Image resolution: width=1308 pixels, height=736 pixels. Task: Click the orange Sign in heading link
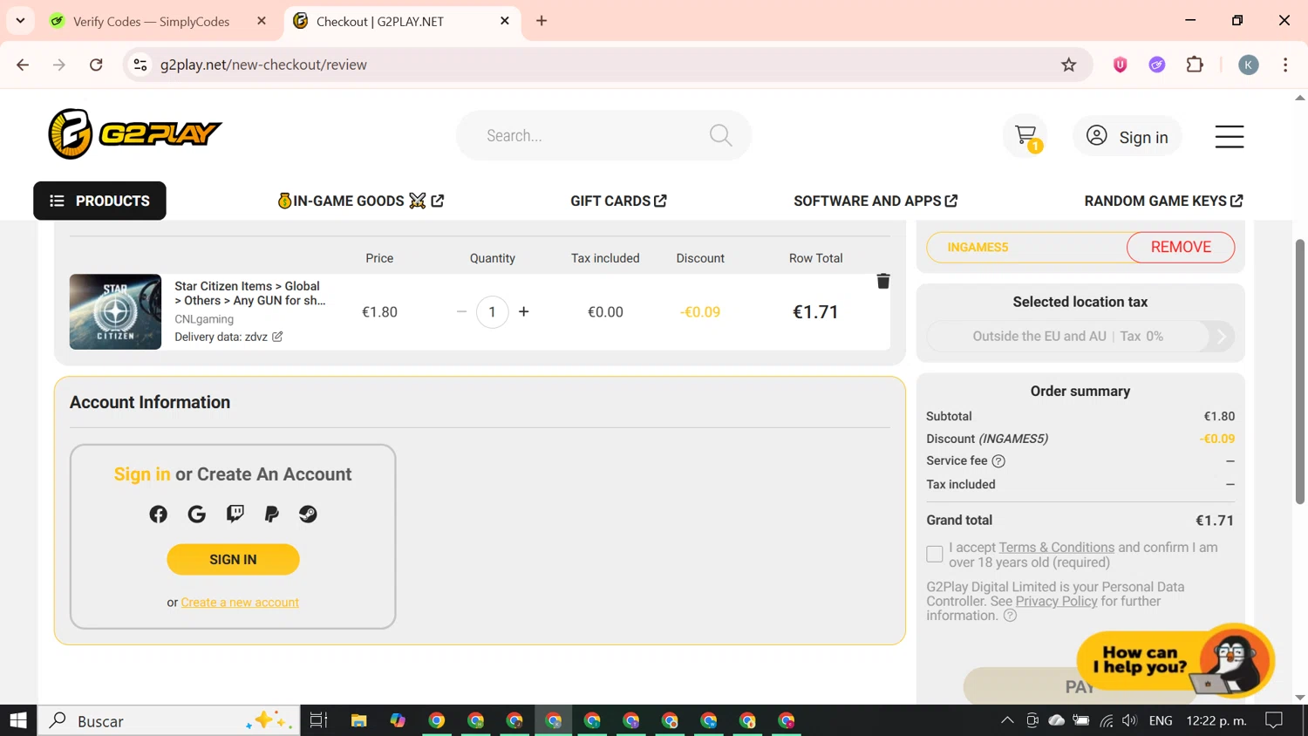pos(142,474)
